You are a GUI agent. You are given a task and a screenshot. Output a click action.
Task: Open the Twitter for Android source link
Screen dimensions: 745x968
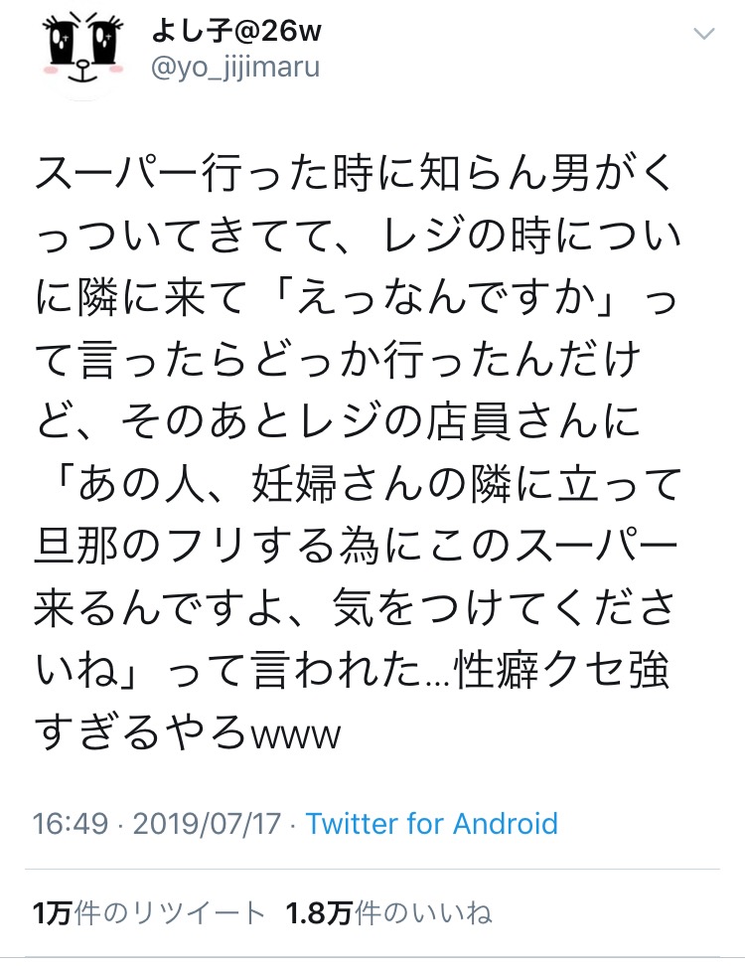tap(431, 824)
